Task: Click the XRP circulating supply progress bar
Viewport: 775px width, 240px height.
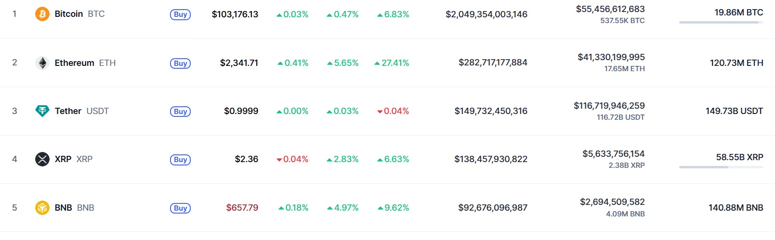Action: point(721,167)
